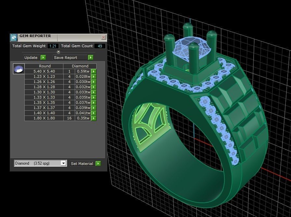Screen dimensions: 291x217
Task: Select the 1.28 X 1.28 size cell
Action: [x=44, y=87]
